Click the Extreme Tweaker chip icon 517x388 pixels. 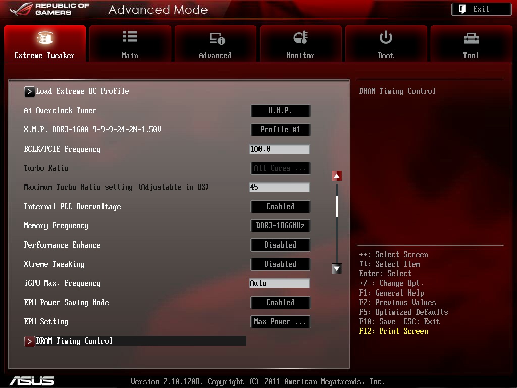[x=45, y=37]
